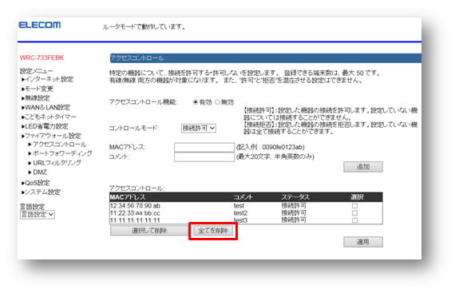The width and height of the screenshot is (455, 293).
Task: Click the test2 comment cell
Action: coord(240,213)
